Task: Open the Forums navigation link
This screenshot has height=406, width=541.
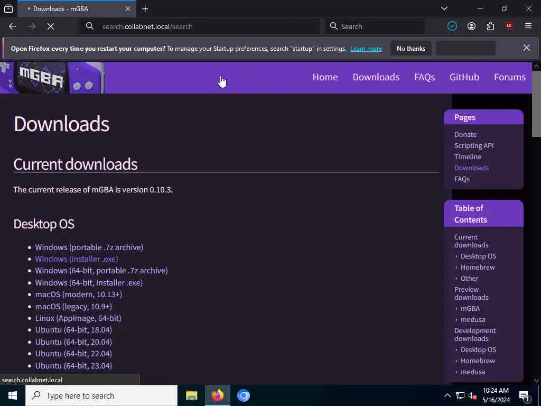Action: (510, 77)
